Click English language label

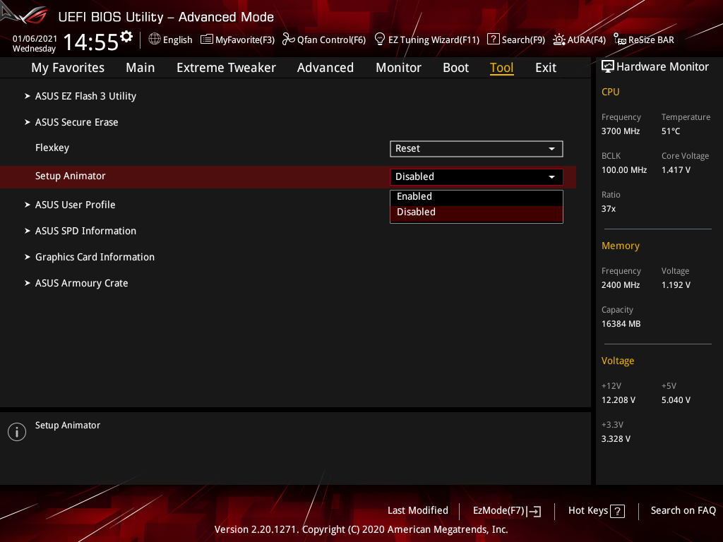tap(177, 40)
